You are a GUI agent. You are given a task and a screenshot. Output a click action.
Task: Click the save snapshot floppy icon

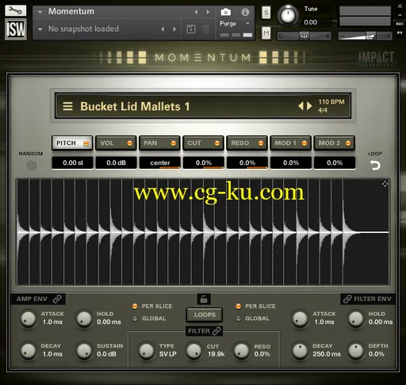[191, 29]
